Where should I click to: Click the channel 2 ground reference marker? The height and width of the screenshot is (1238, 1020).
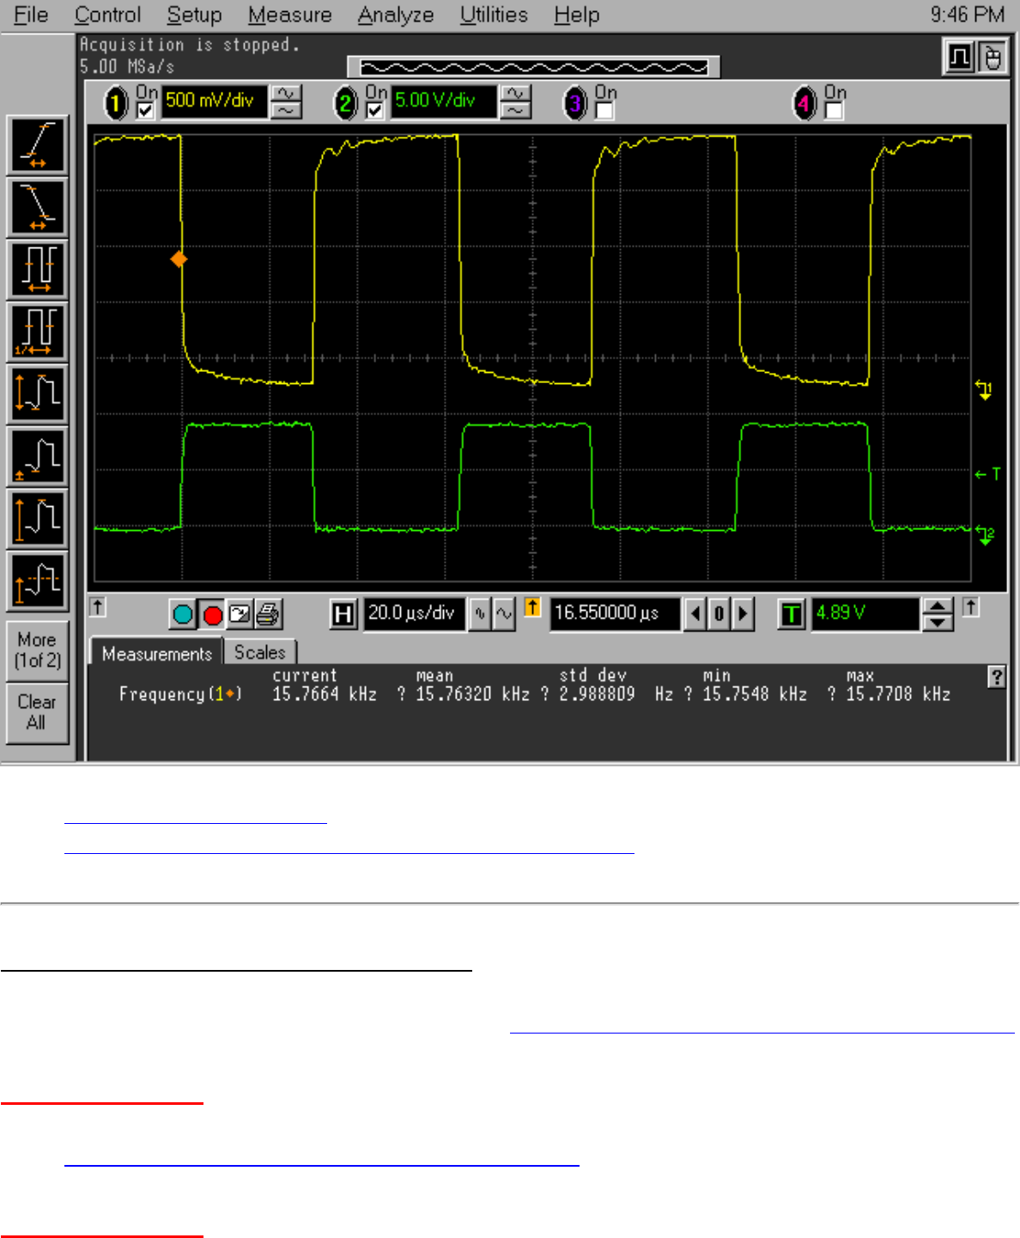point(985,535)
